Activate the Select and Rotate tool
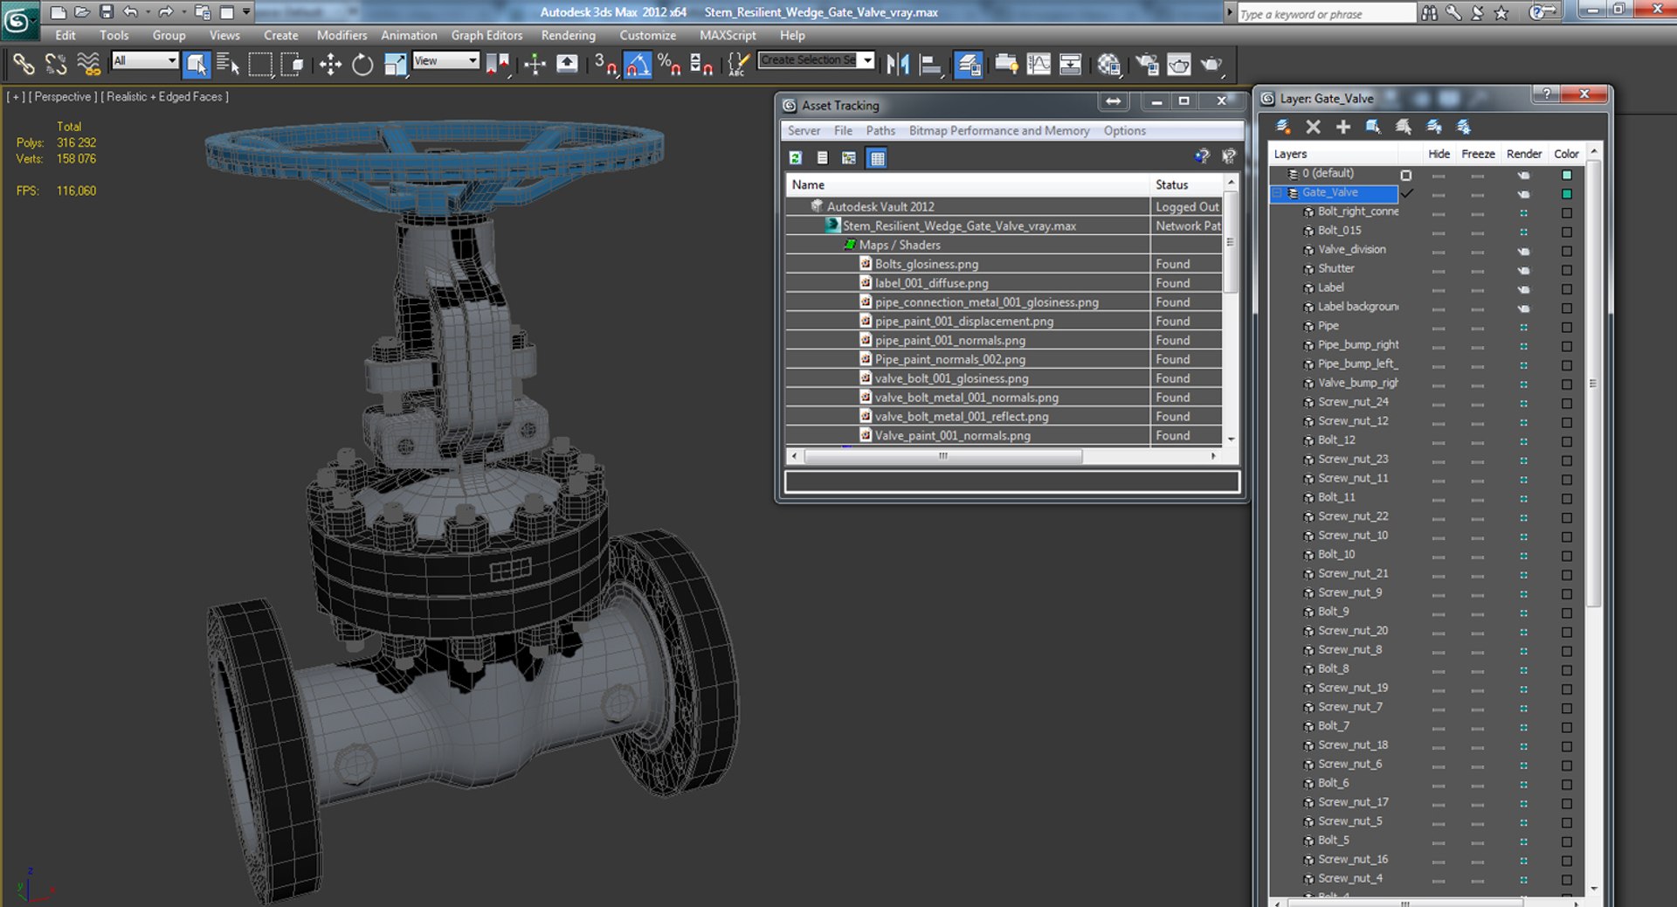 click(362, 64)
